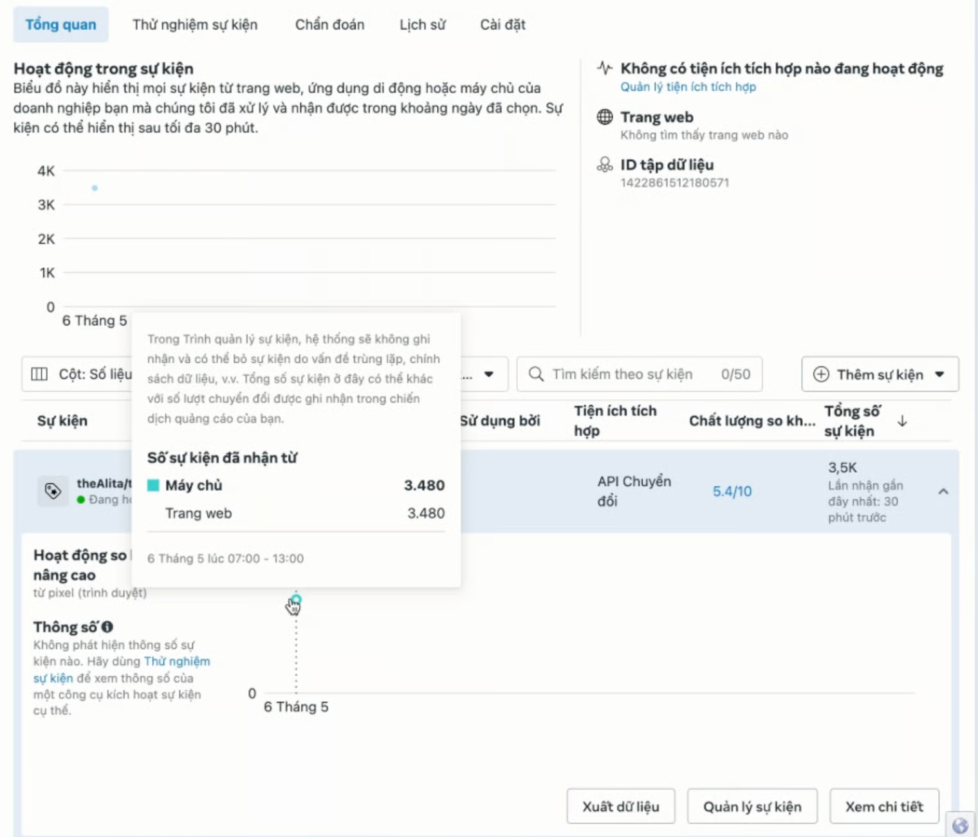Click the teal Máy chủ legend swatch
978x837 pixels.
153,485
